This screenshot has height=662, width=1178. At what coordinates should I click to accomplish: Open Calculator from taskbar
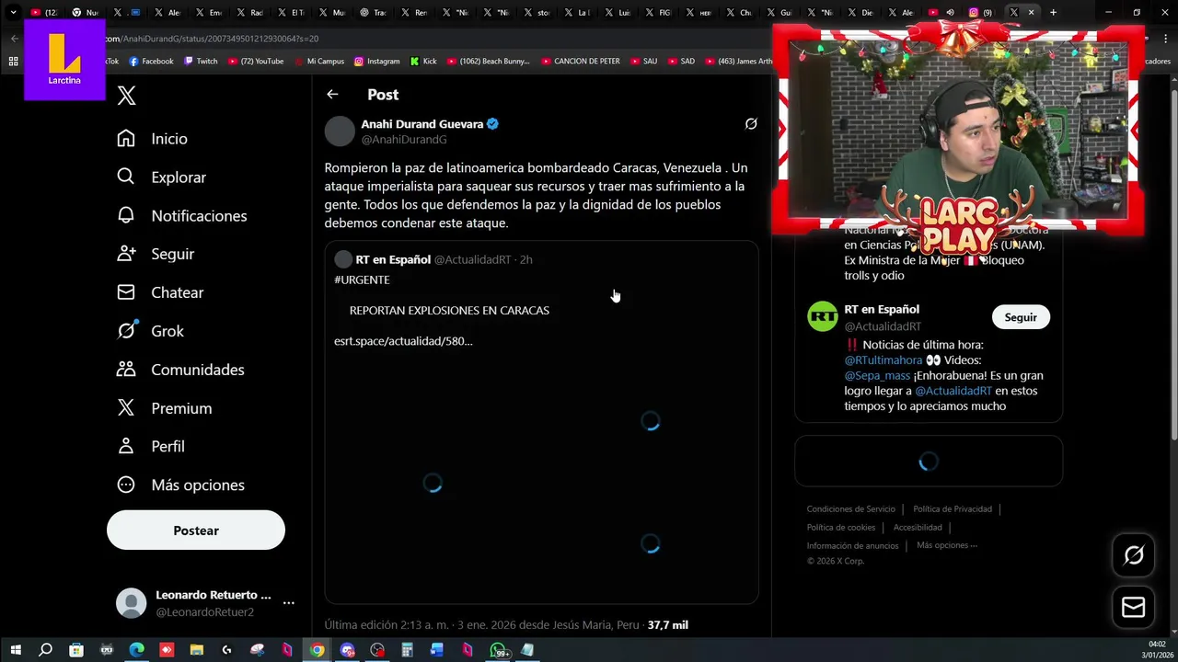[407, 650]
